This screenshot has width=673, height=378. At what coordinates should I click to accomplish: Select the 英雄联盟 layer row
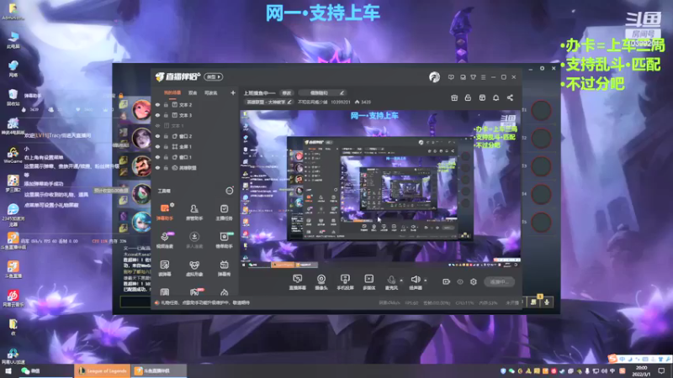pos(195,167)
